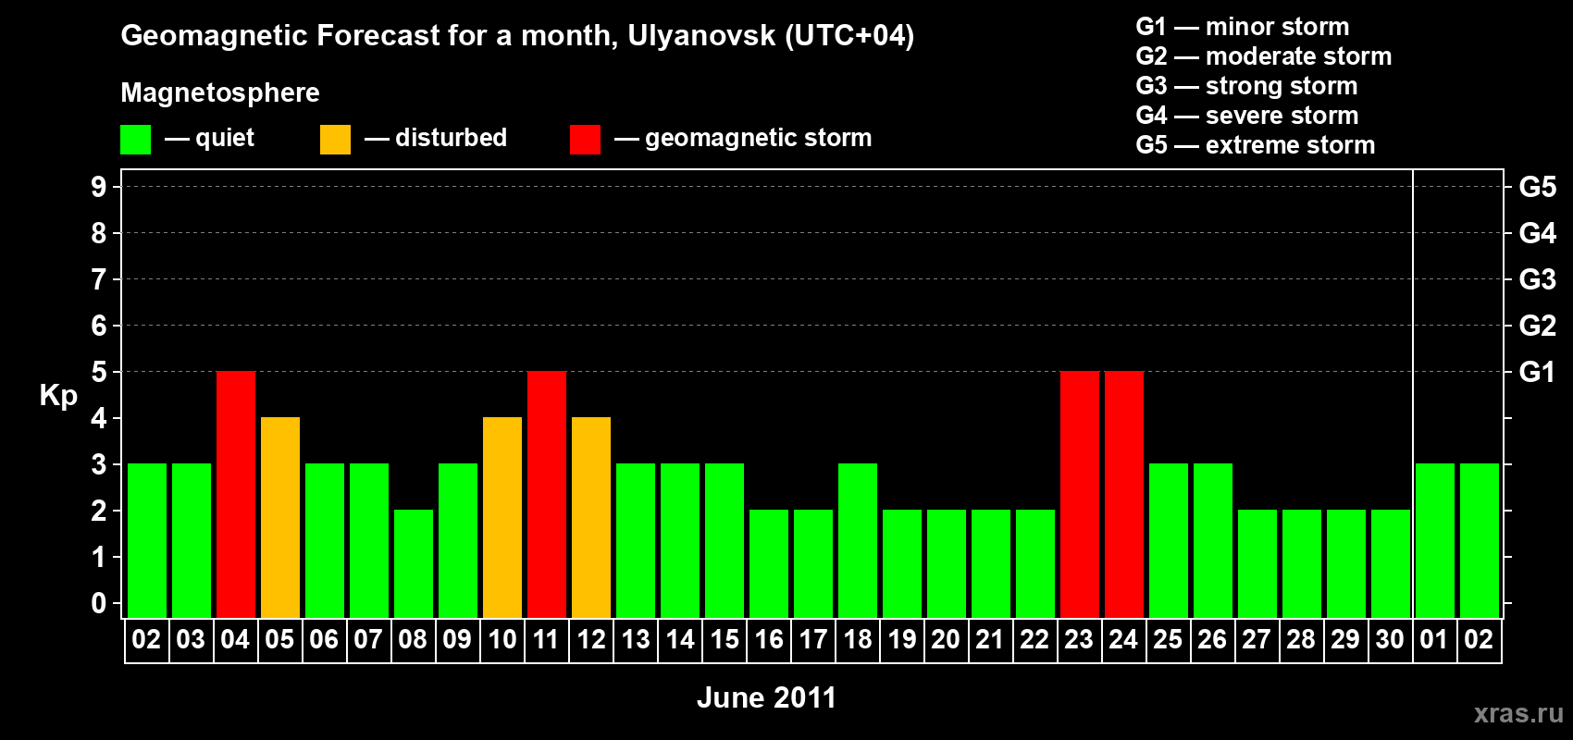Click the date label 18
Screen dimensions: 1573x740
pos(858,639)
